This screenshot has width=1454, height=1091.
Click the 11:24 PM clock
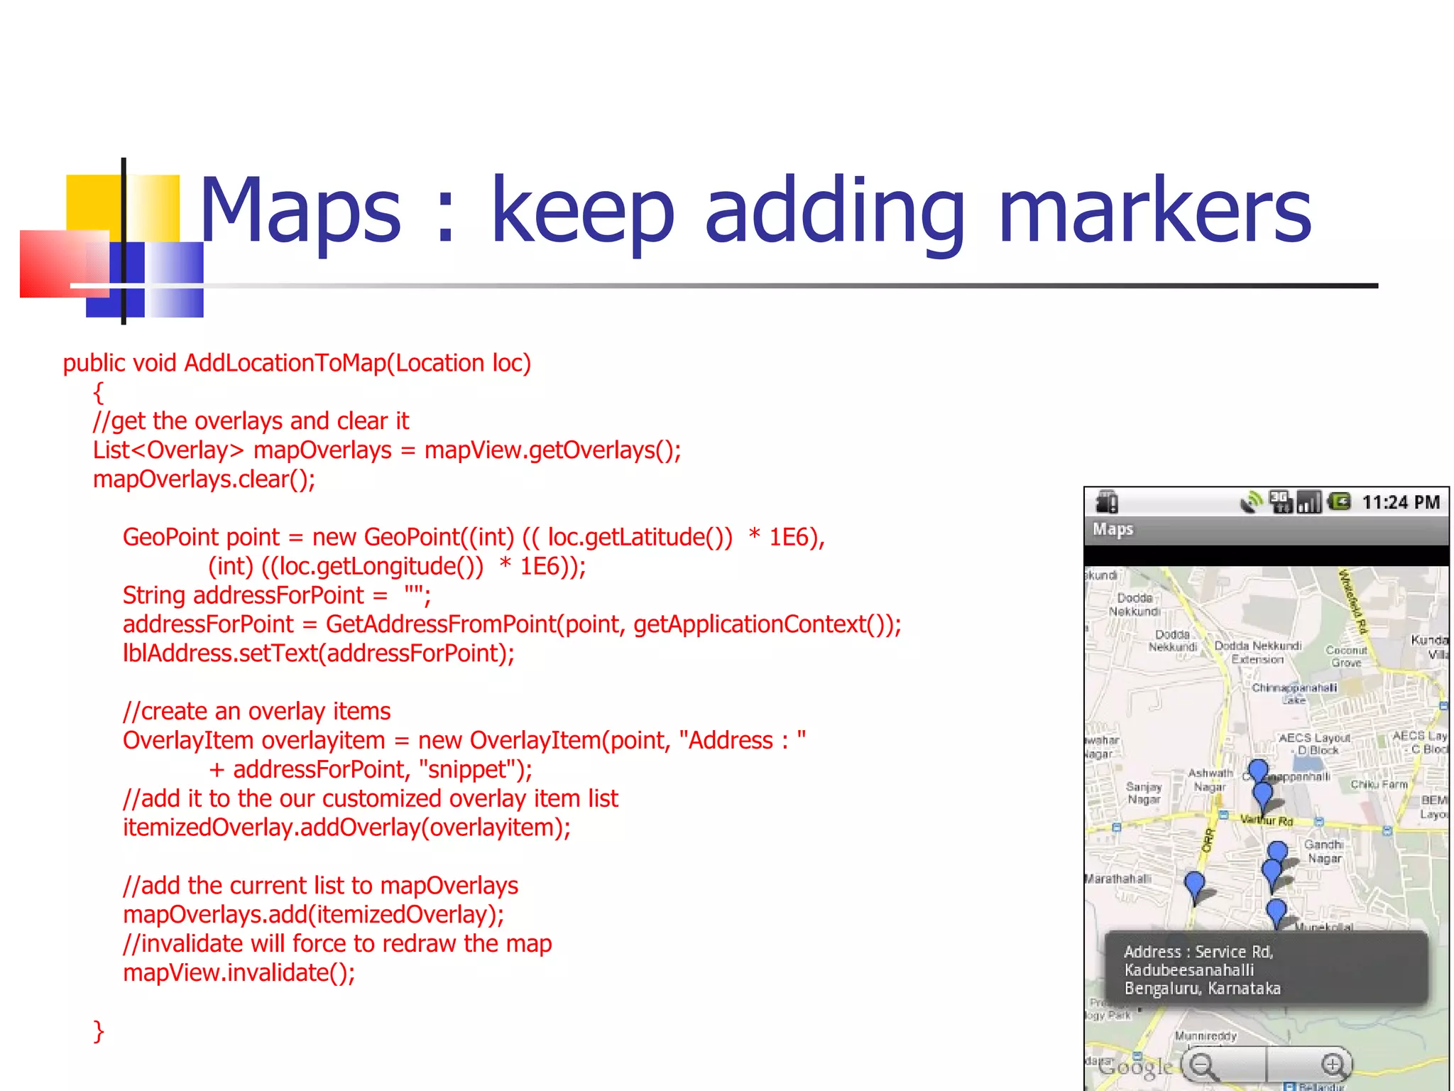1400,502
